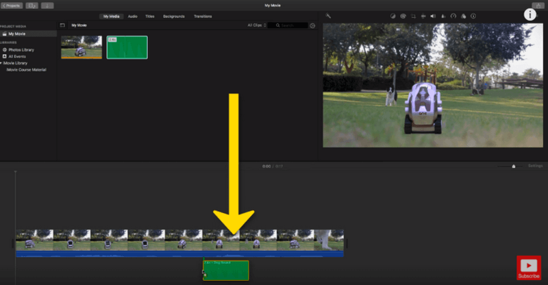Image resolution: width=548 pixels, height=285 pixels.
Task: Open the stabilization camera tool
Action: 423,16
